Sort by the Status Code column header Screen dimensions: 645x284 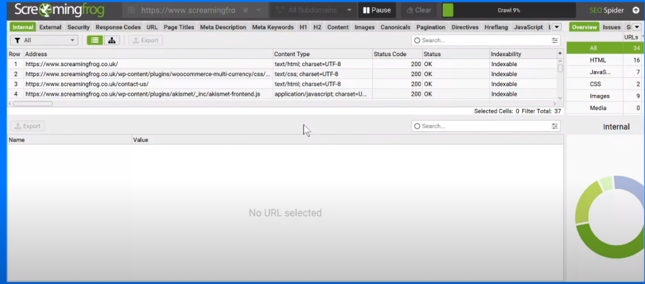tap(397, 54)
